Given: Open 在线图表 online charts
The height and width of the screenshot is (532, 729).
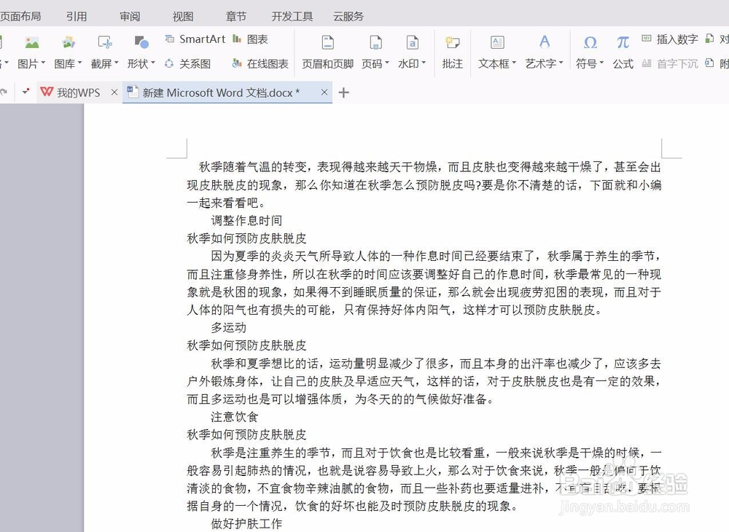Looking at the screenshot, I should [260, 63].
